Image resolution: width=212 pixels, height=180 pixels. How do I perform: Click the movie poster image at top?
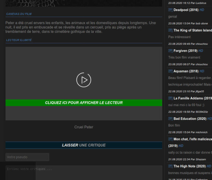(84, 3)
